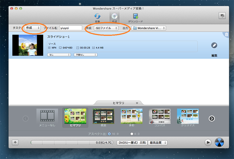Click the source info 00:00:28 duration

pyautogui.click(x=85, y=48)
